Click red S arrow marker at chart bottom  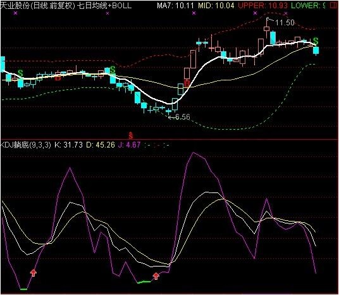pyautogui.click(x=130, y=135)
